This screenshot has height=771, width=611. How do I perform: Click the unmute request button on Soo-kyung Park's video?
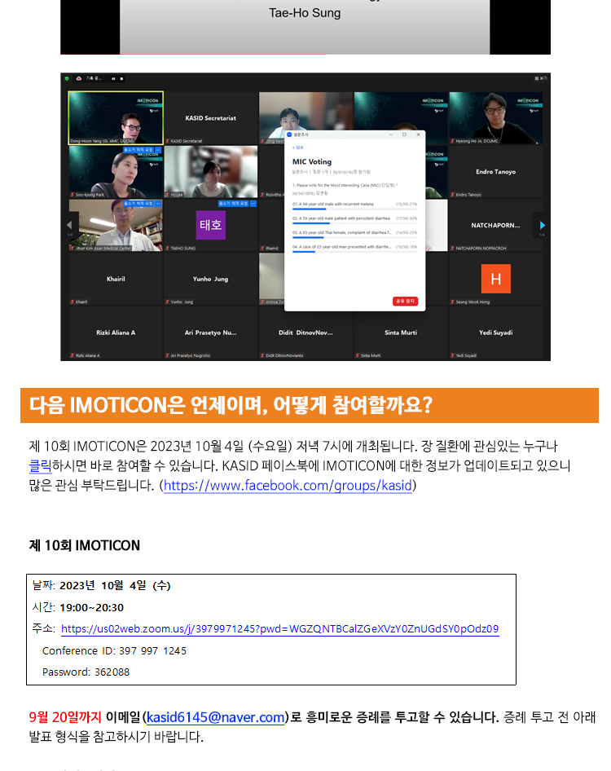click(138, 150)
